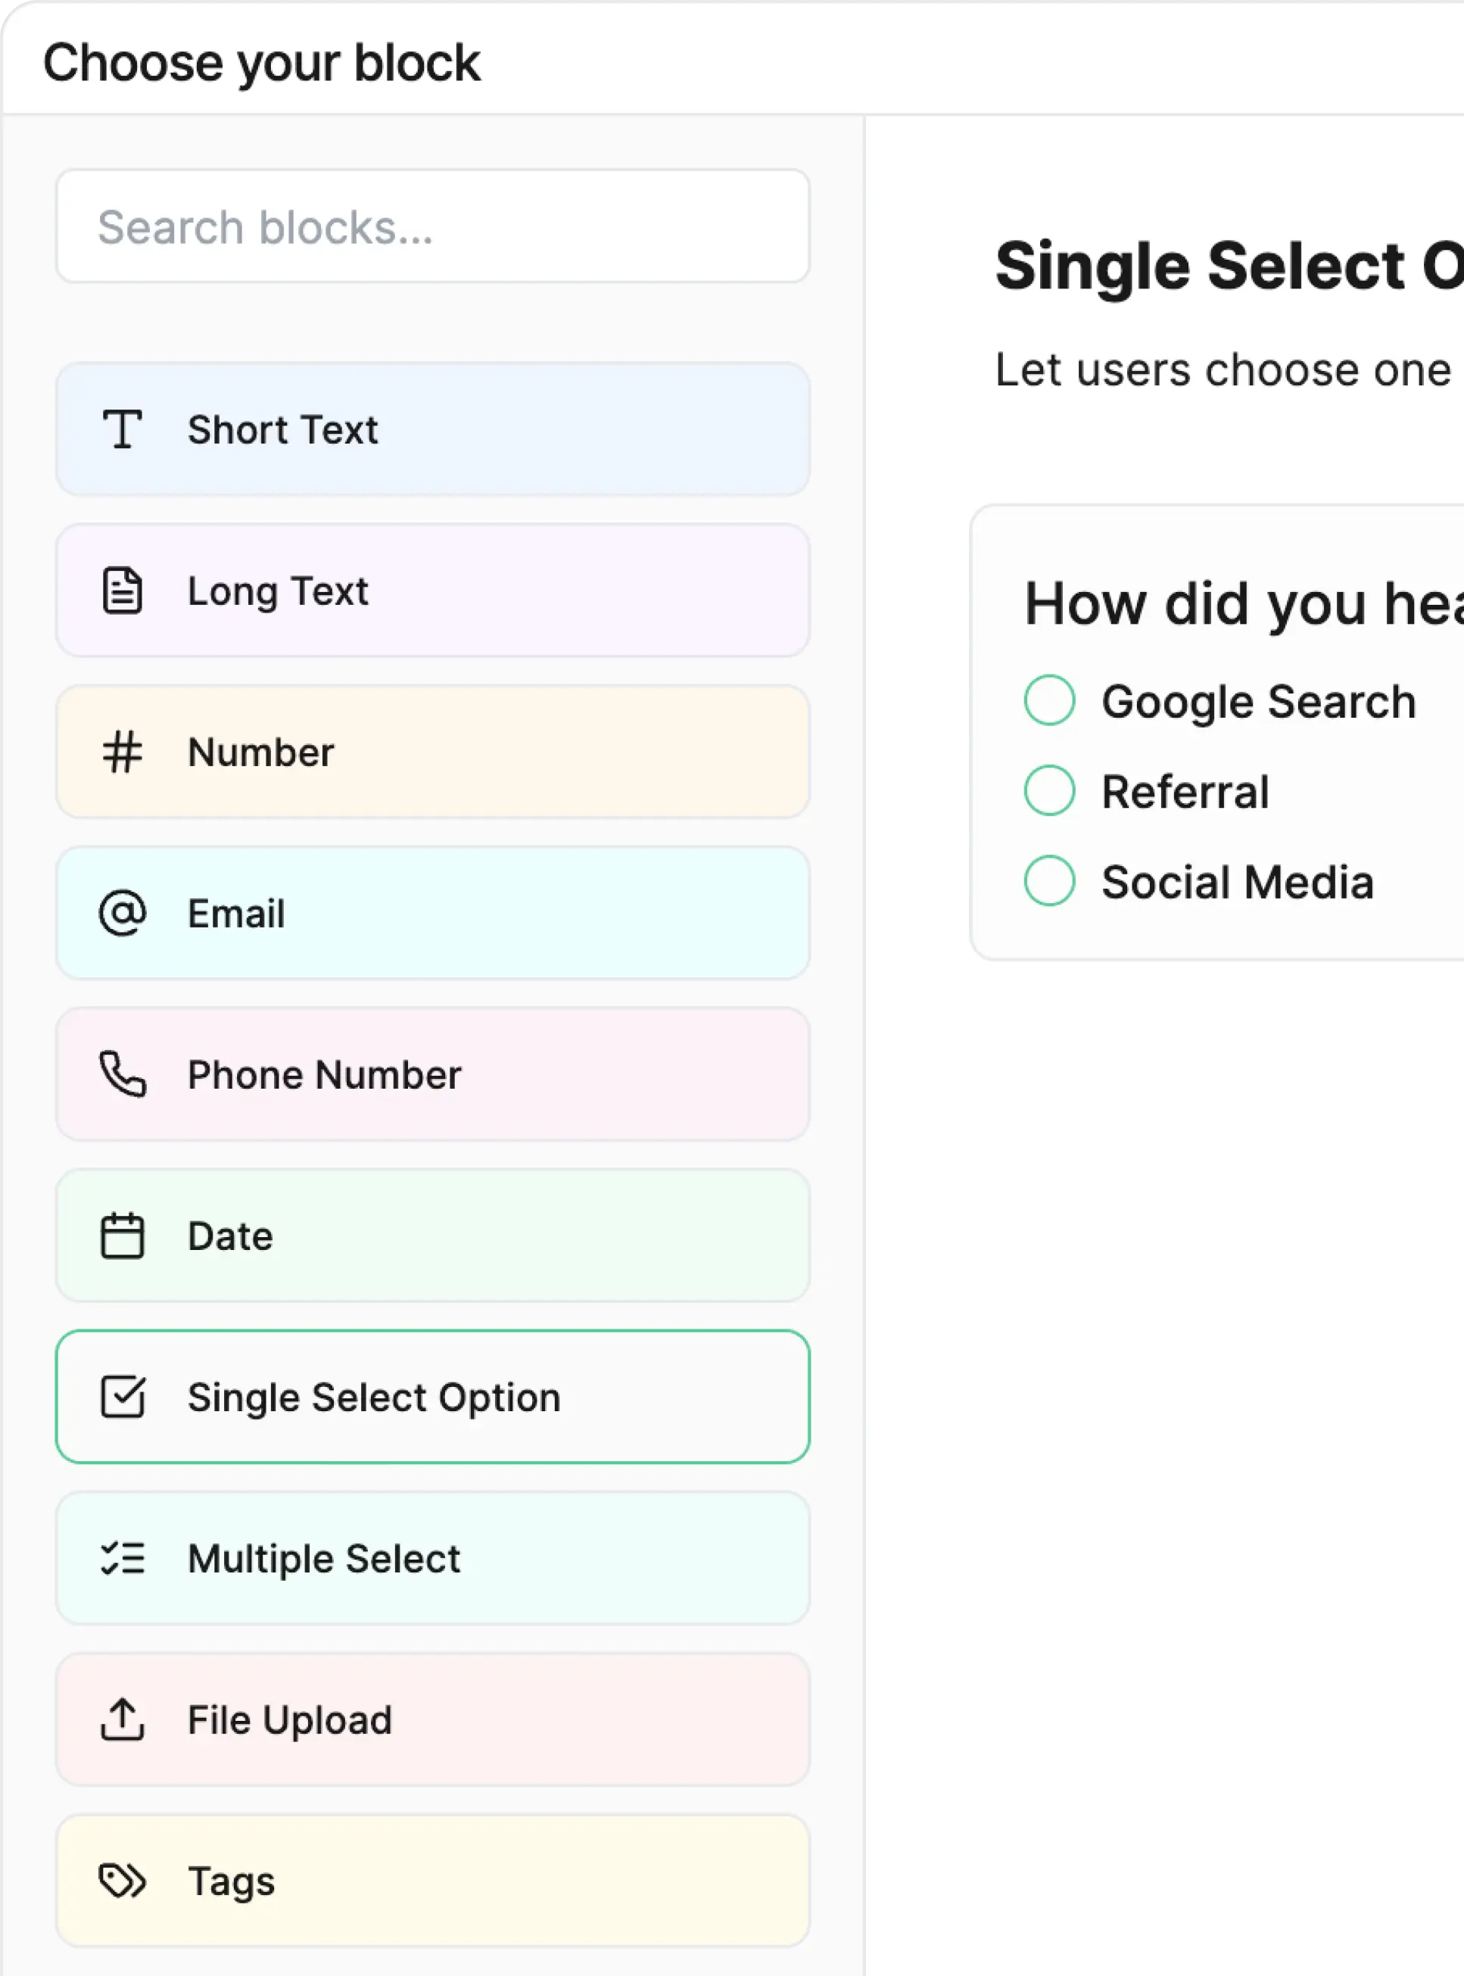The image size is (1464, 1976).
Task: Click the Choose your block heading
Action: [x=261, y=63]
